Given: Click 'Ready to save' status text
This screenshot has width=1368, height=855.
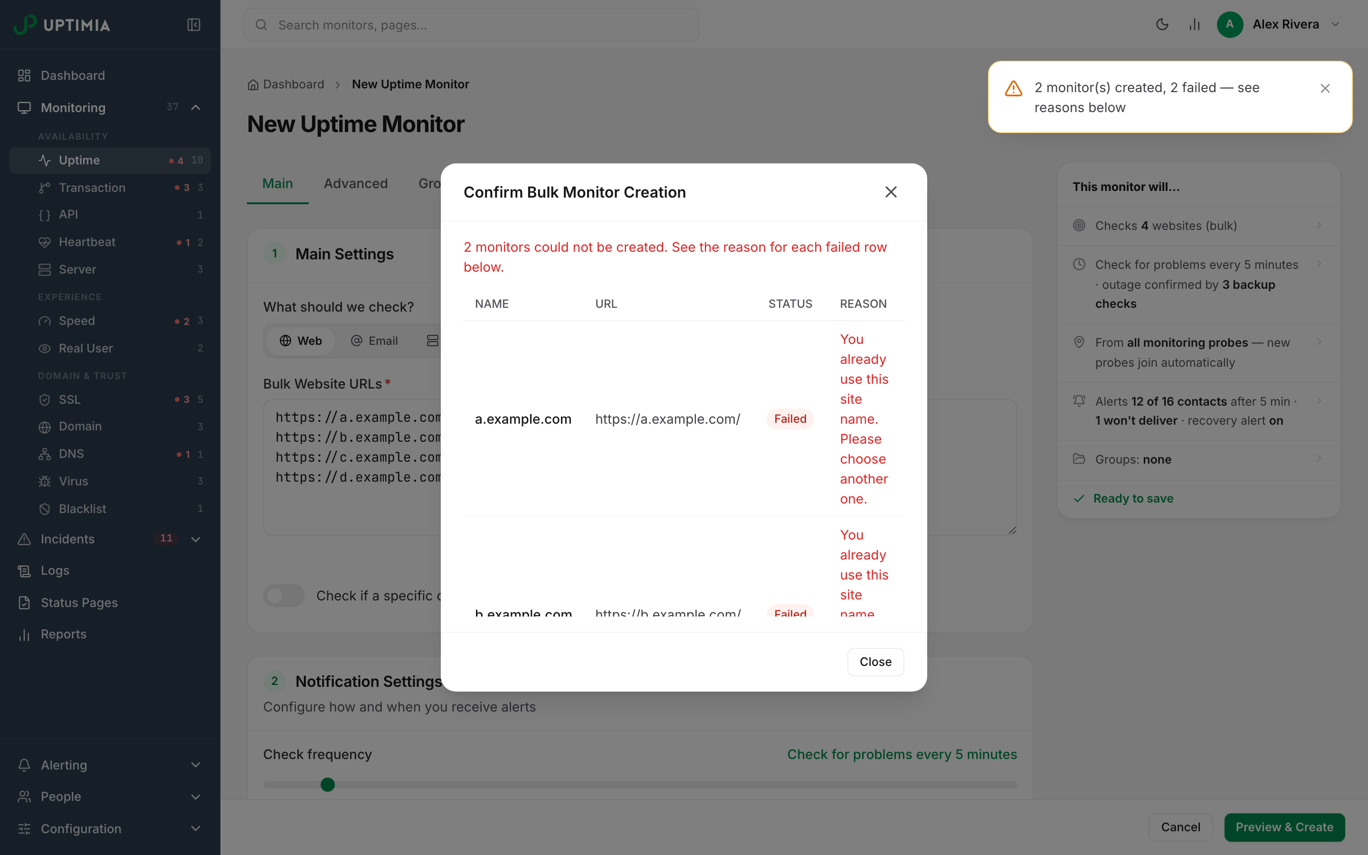Looking at the screenshot, I should (1133, 498).
